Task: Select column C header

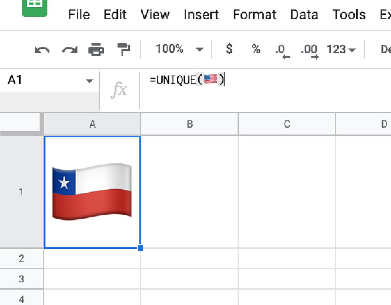Action: (x=287, y=124)
